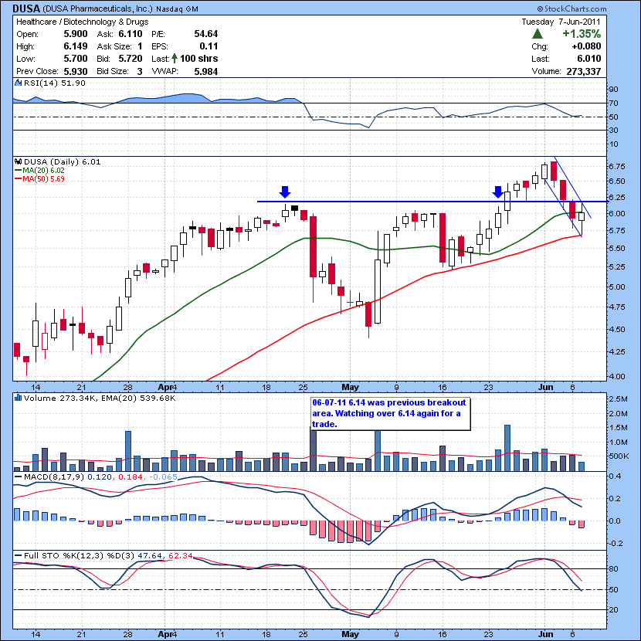Click the Volume 273.34K, EMA(20) 539.68K label

coord(100,398)
